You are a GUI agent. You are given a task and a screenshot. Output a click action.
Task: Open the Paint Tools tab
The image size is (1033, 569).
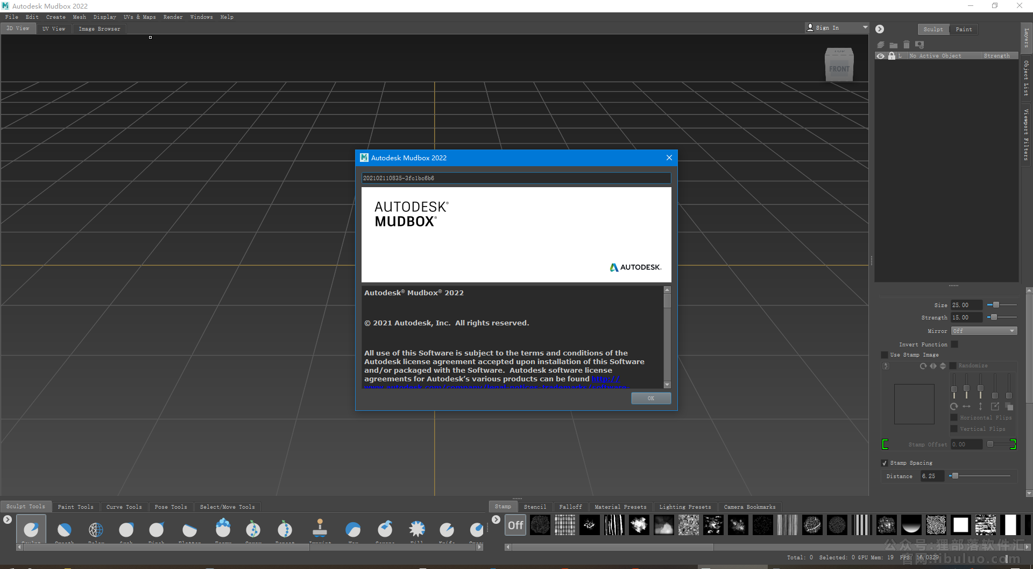(76, 507)
